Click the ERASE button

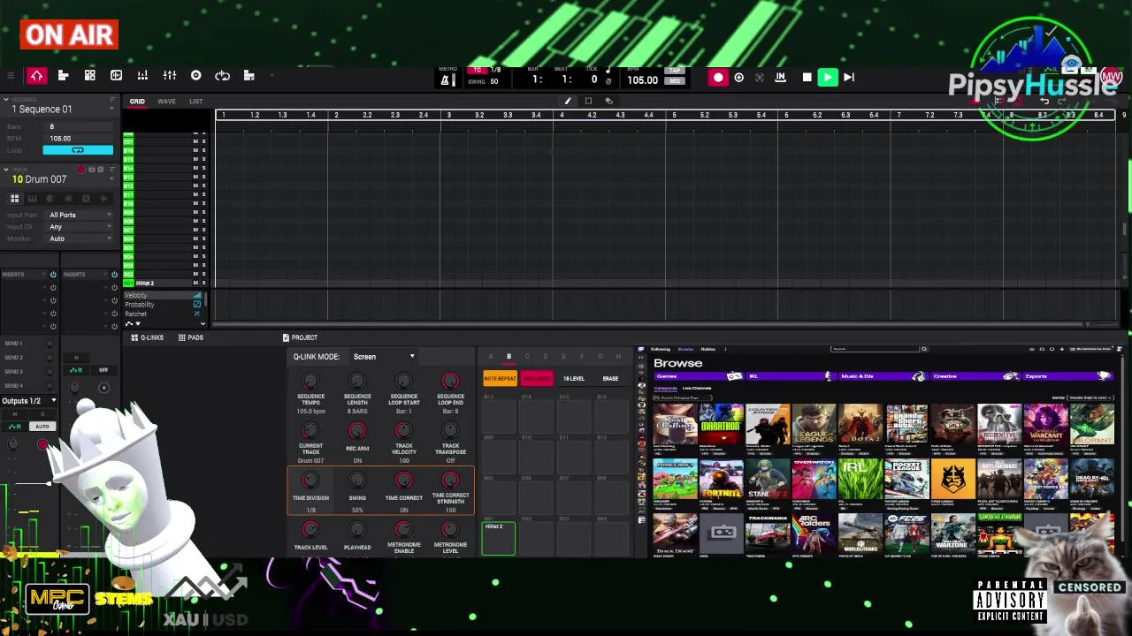610,379
